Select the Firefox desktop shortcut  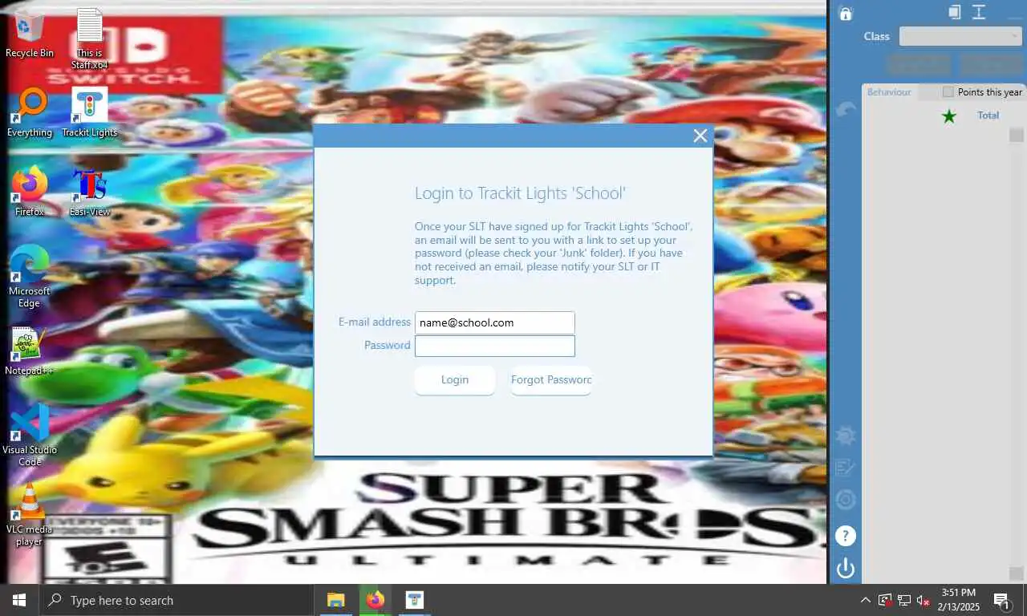[x=30, y=192]
